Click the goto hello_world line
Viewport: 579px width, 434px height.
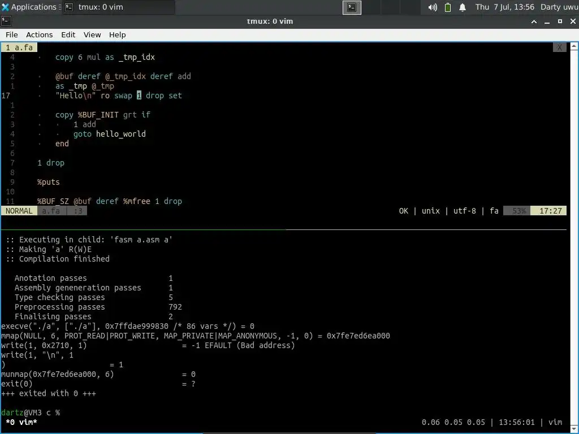[109, 134]
